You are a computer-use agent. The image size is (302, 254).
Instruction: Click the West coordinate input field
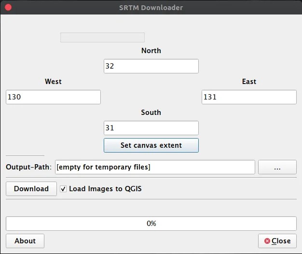point(53,97)
